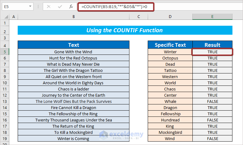Viewport: 243px width, 145px height.
Task: Select column E header
Action: [x=212, y=16]
